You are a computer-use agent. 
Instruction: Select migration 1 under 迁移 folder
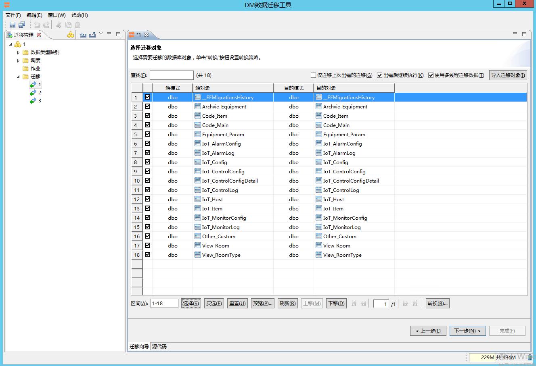pos(40,84)
